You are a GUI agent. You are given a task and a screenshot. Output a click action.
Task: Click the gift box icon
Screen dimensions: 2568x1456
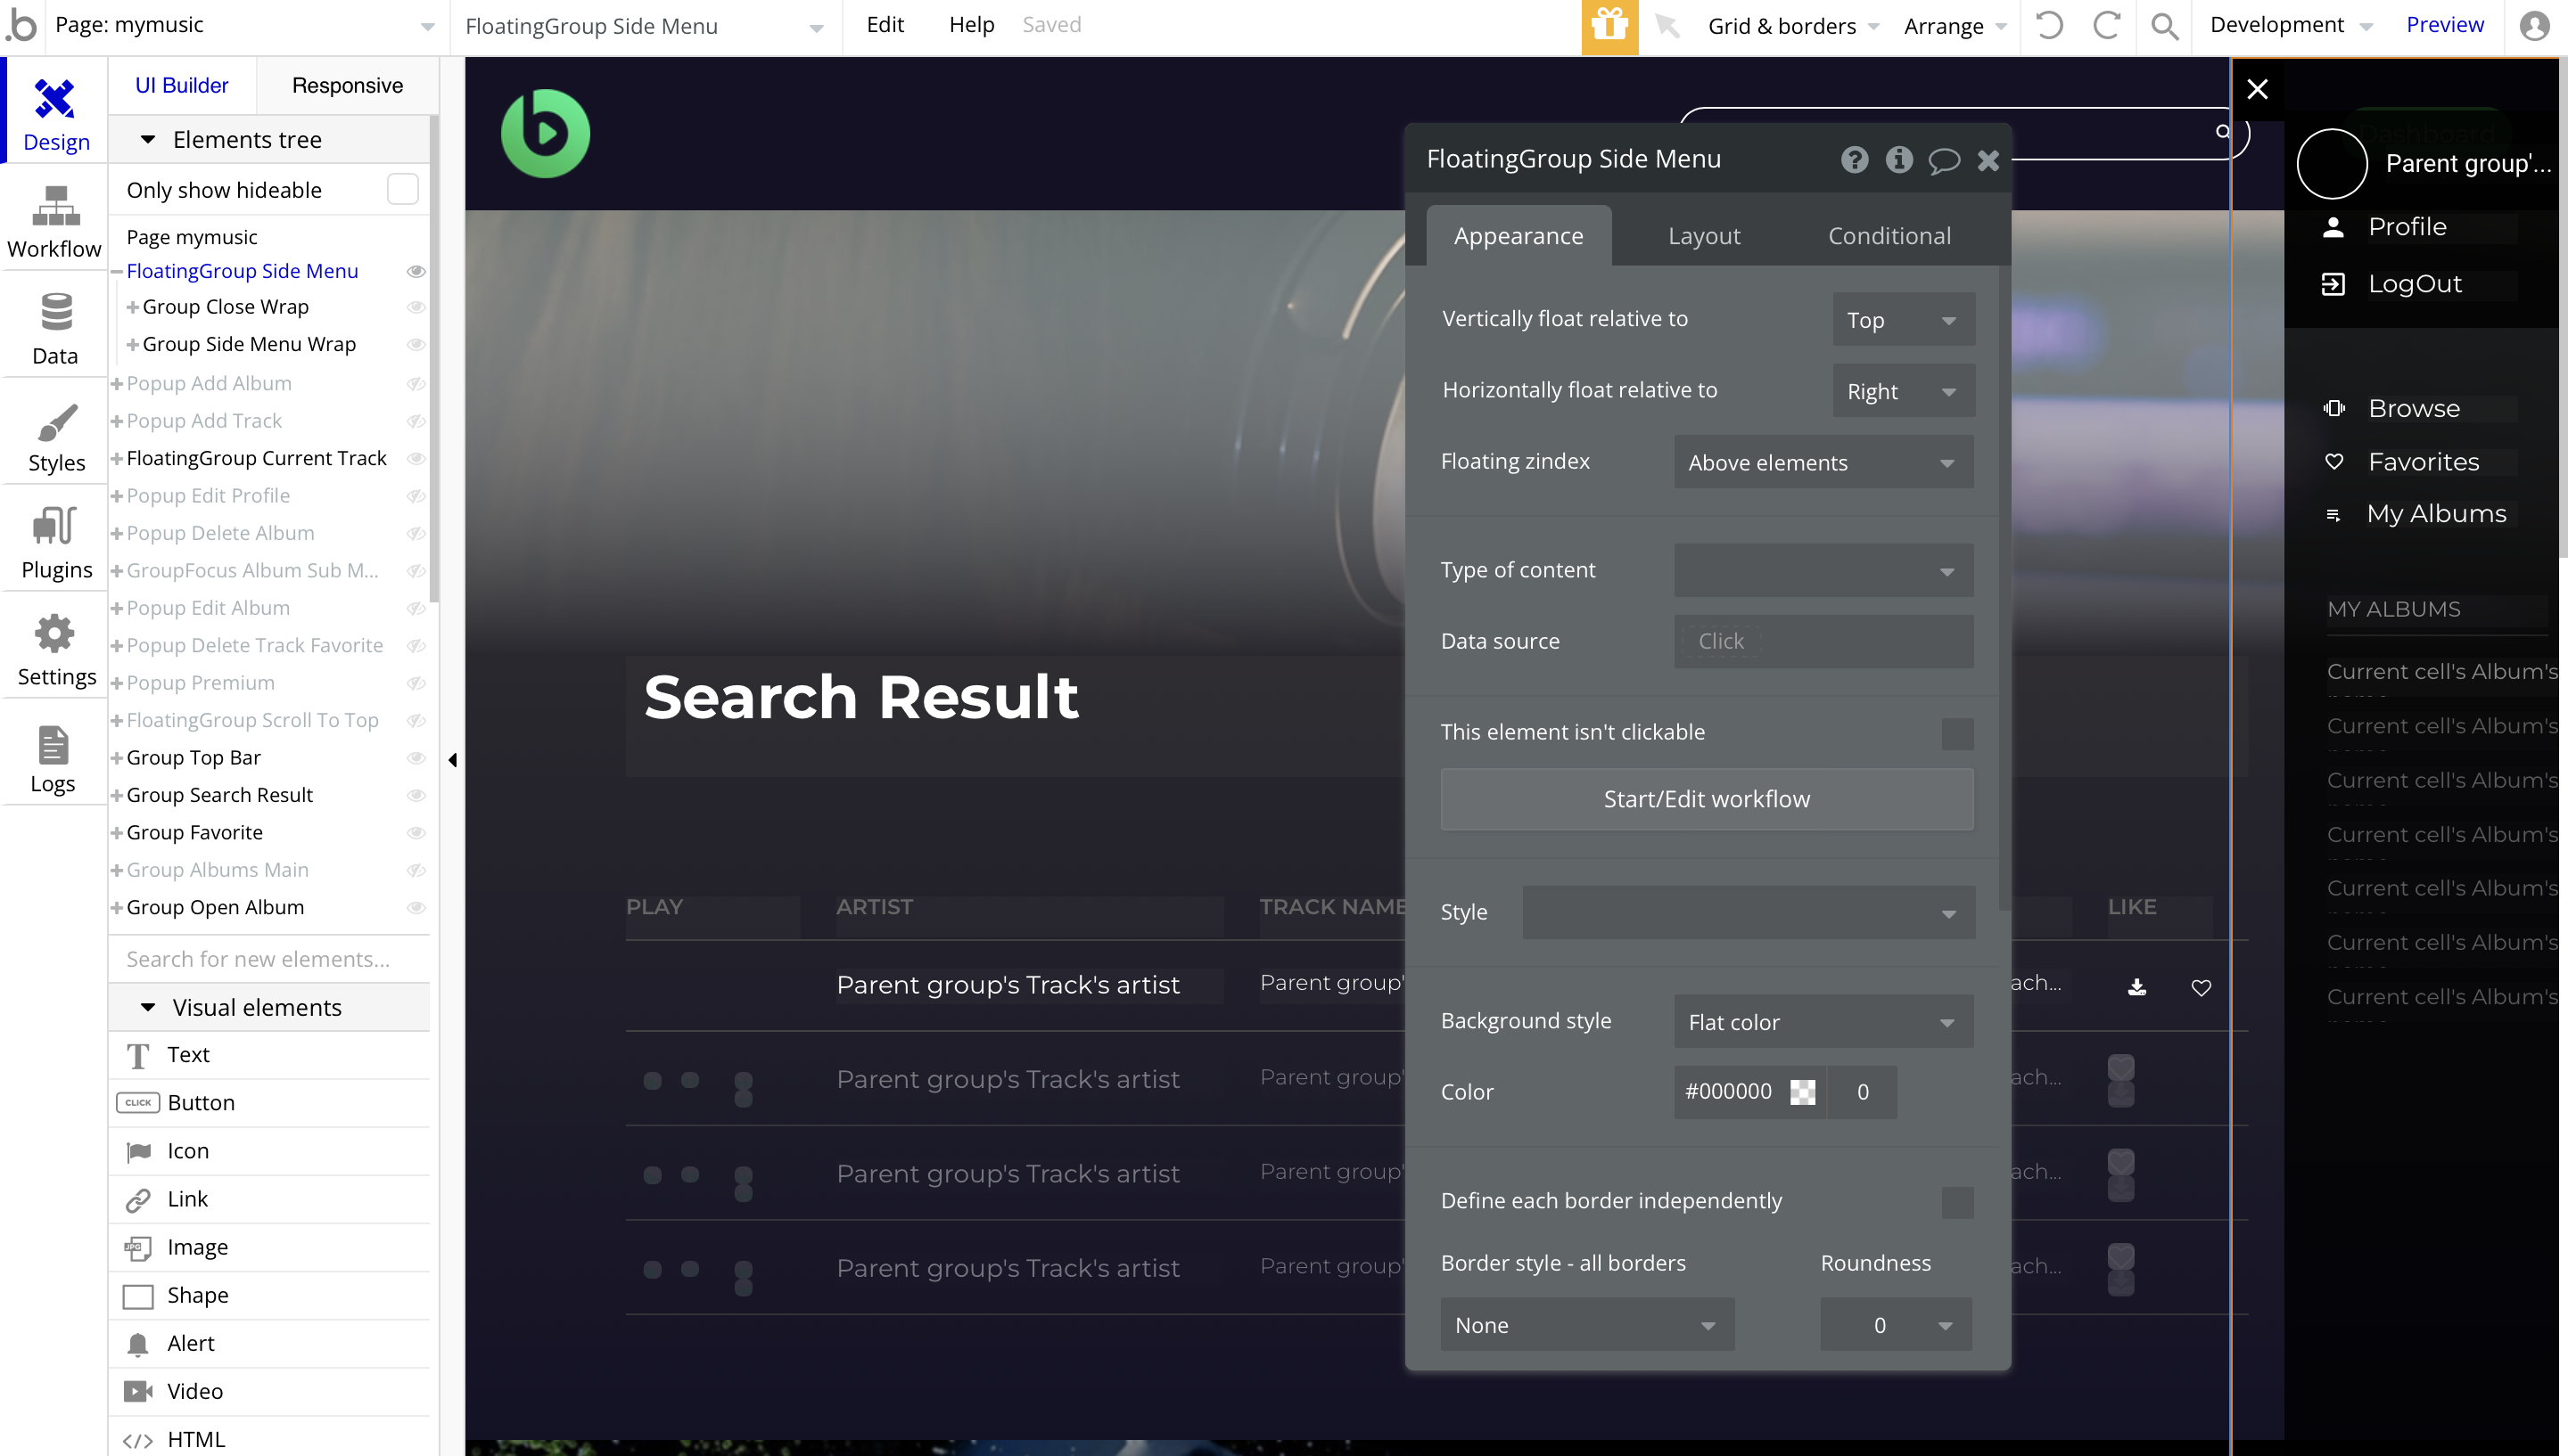point(1609,26)
